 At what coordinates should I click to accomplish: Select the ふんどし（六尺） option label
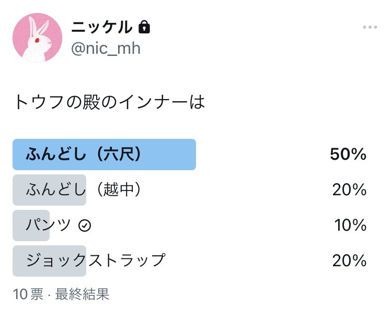click(x=84, y=155)
